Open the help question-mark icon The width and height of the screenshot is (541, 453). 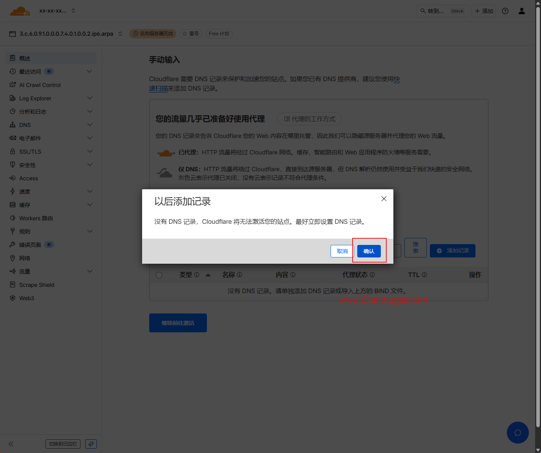pos(505,11)
